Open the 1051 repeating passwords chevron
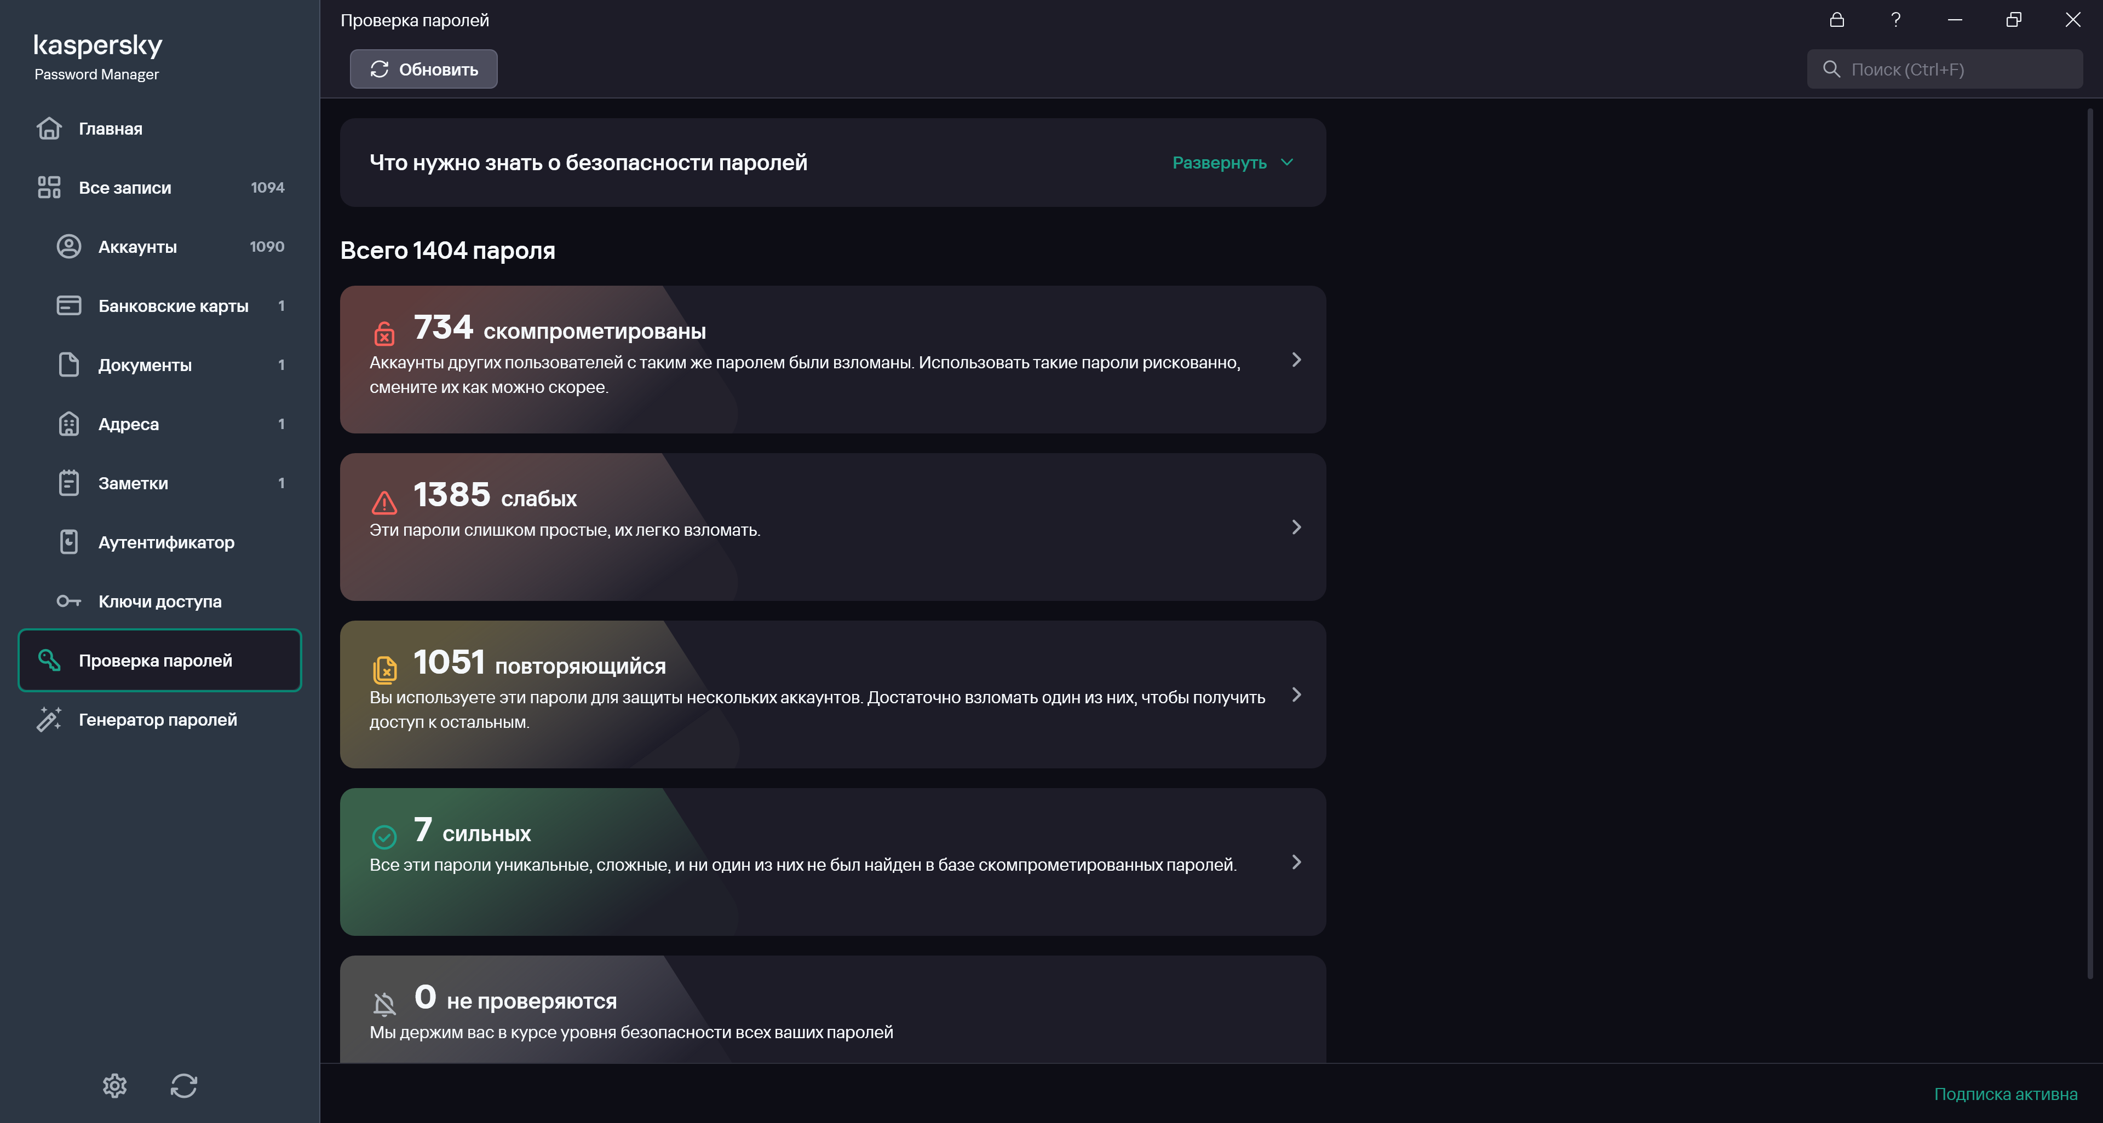2103x1123 pixels. tap(1296, 695)
